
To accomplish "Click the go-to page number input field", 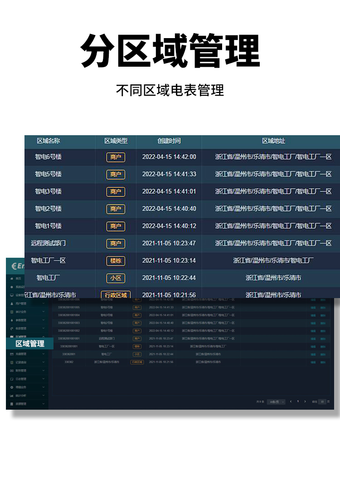I will pyautogui.click(x=321, y=402).
